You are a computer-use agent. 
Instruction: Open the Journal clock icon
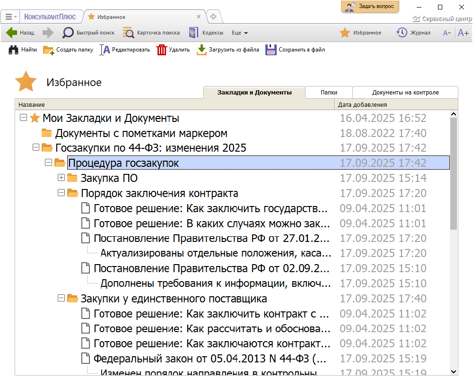click(x=402, y=33)
